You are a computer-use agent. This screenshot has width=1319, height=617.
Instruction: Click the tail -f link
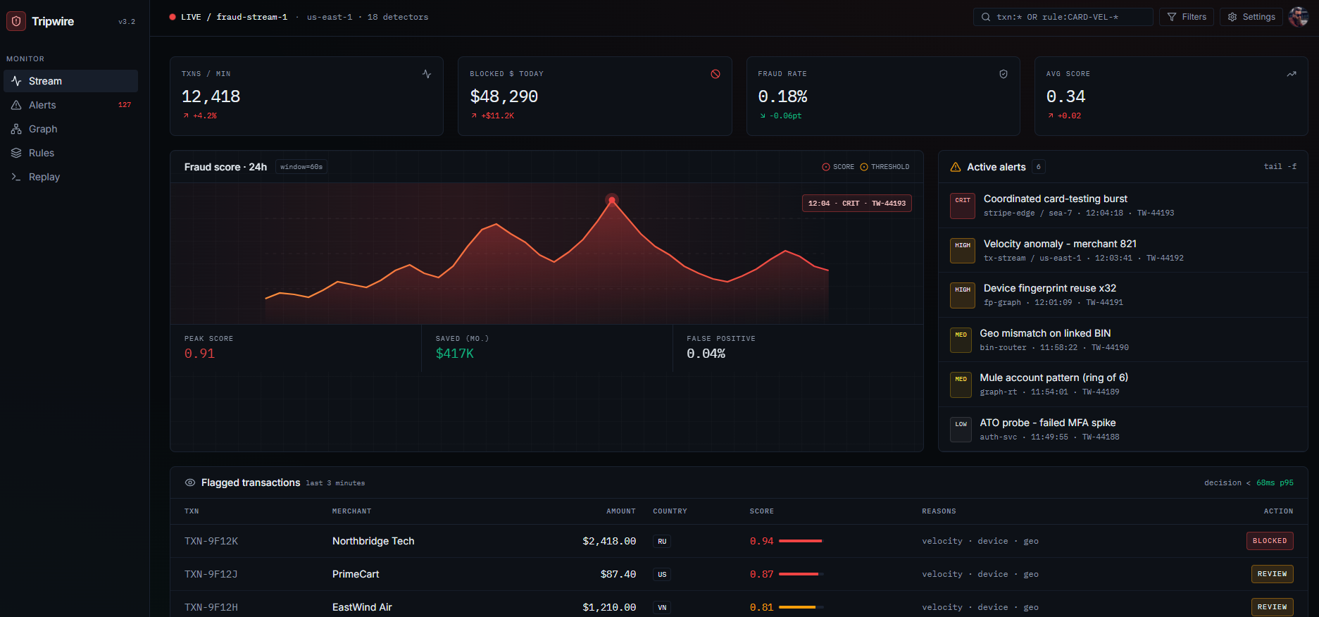[1280, 167]
